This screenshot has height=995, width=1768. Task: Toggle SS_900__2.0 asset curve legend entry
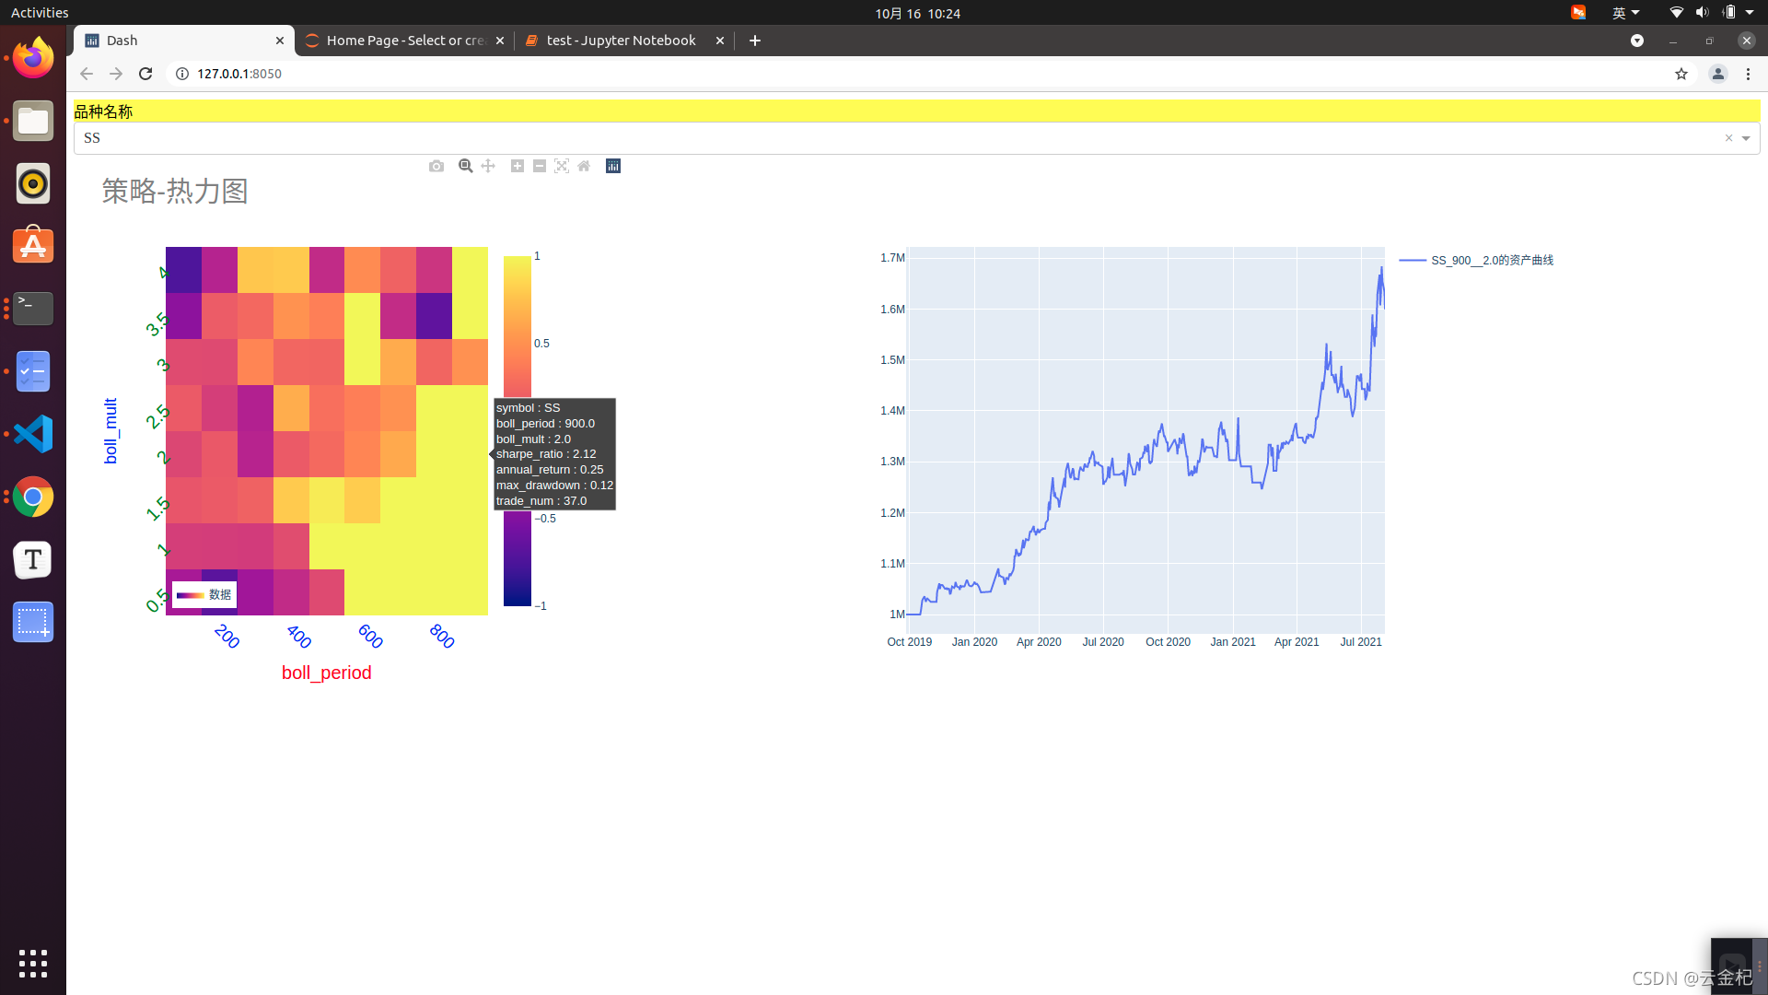(x=1491, y=261)
